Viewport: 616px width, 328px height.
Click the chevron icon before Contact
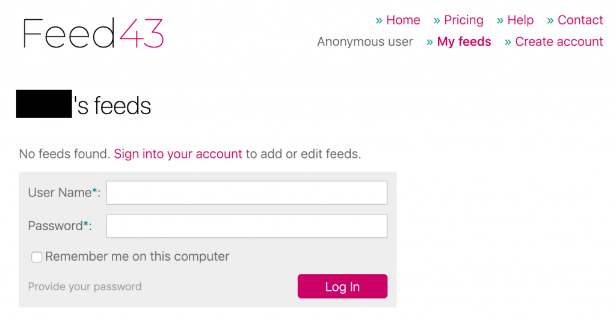[x=550, y=21]
